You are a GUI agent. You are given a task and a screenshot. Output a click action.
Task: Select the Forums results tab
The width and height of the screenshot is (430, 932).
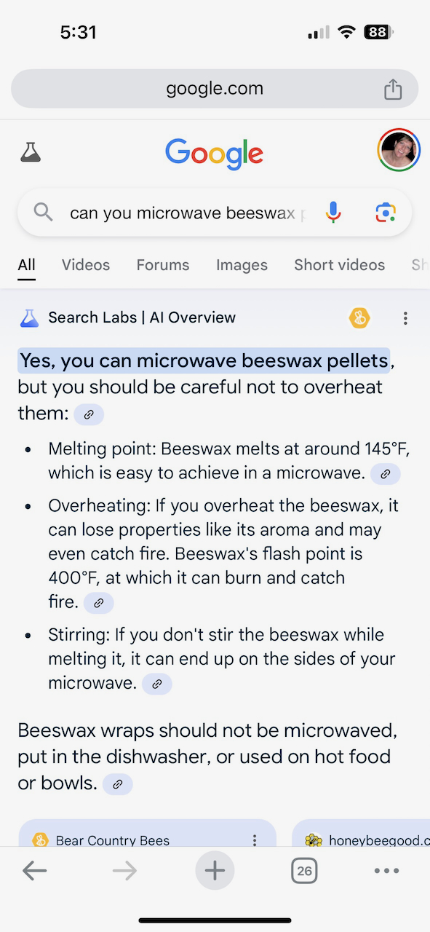pos(163,265)
